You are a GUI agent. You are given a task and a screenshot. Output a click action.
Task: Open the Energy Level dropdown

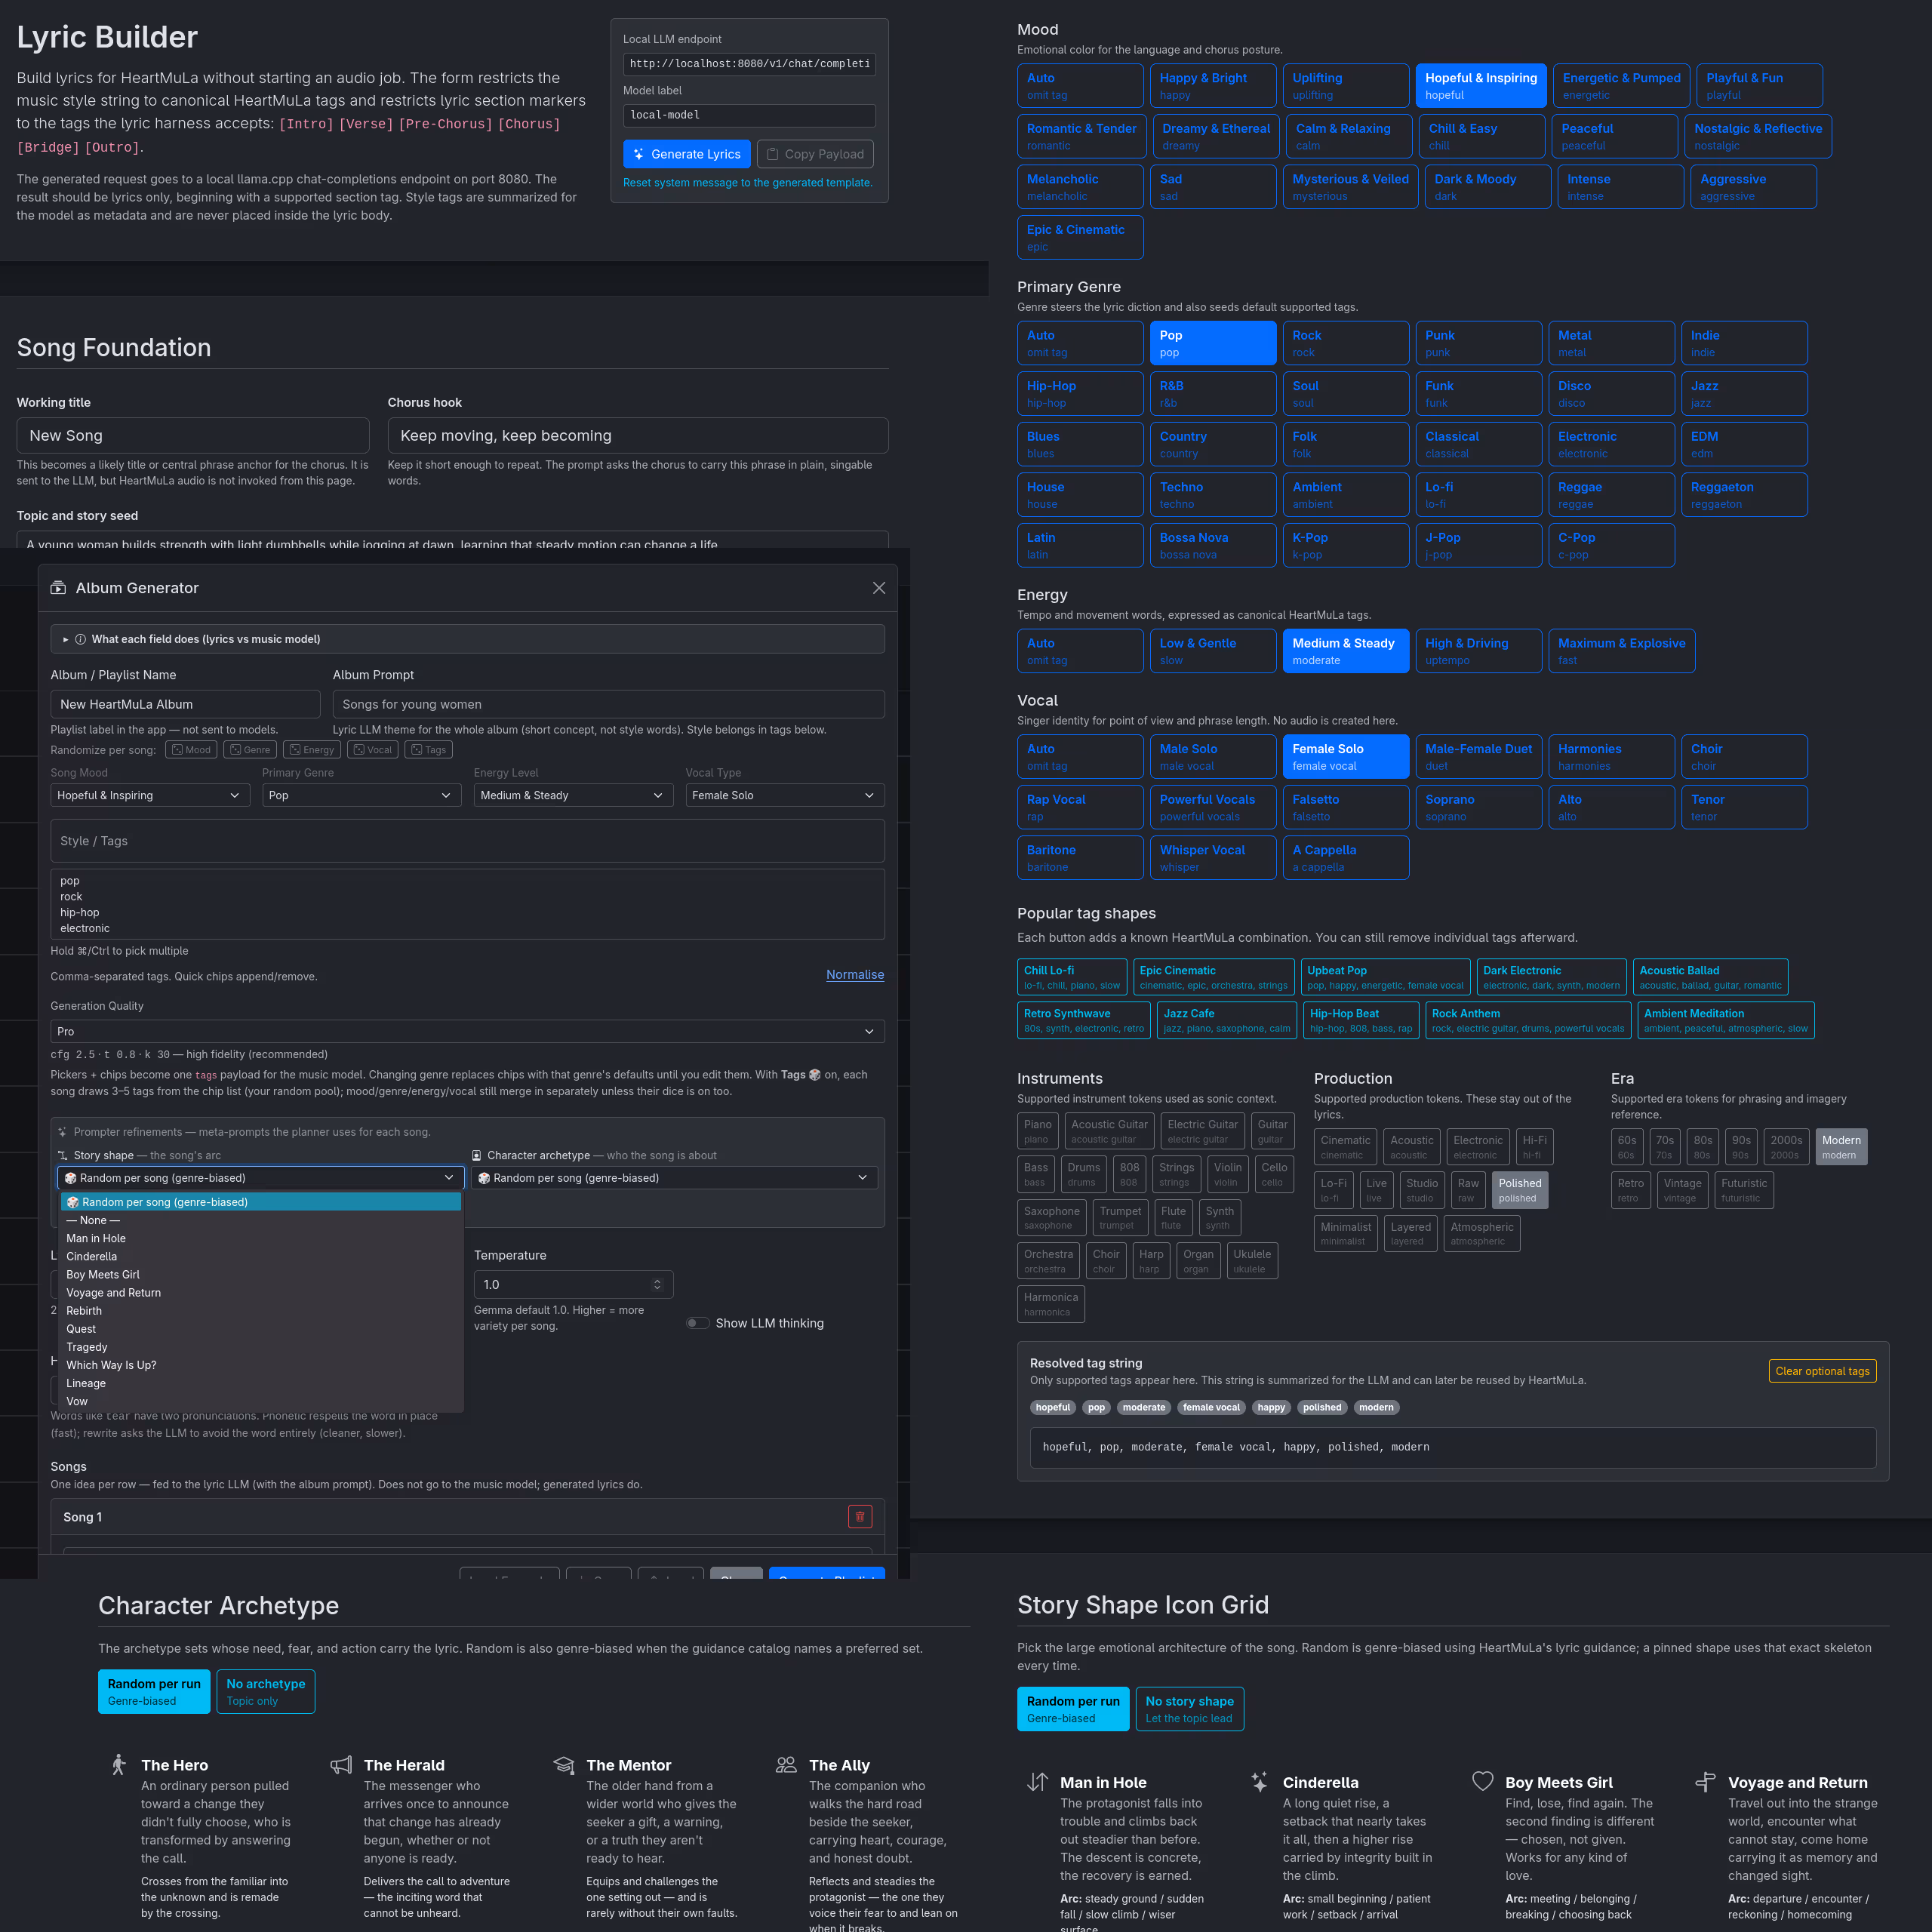coord(573,795)
